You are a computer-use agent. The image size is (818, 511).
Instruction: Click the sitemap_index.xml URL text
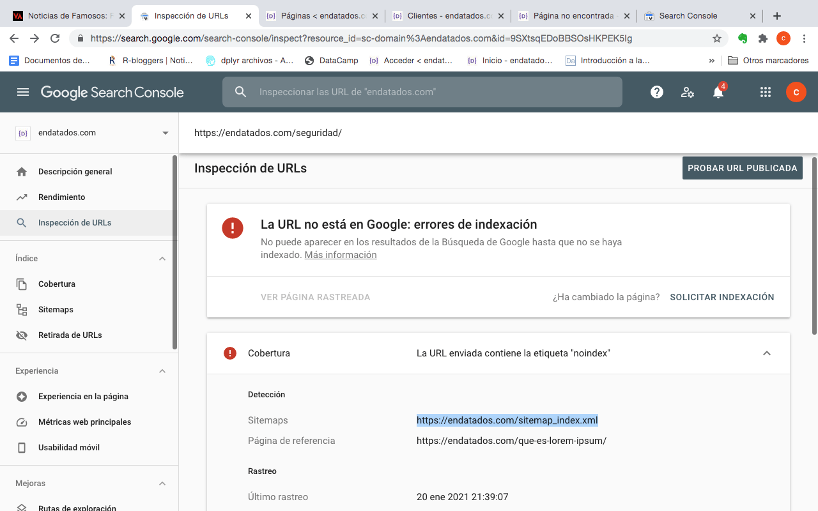pos(507,420)
